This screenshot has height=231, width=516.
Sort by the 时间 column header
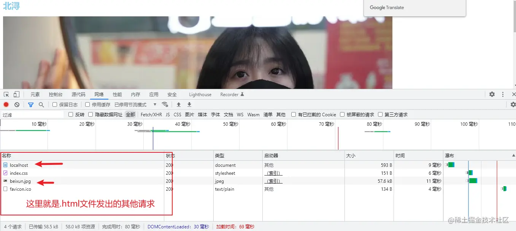pos(419,155)
